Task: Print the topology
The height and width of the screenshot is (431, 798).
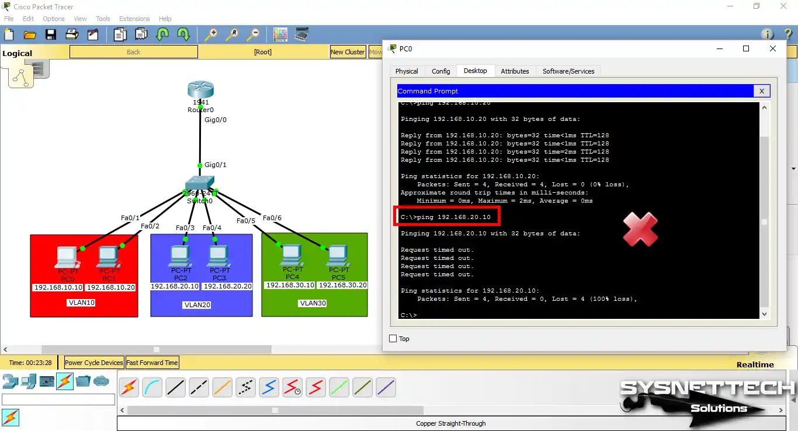Action: tap(71, 34)
